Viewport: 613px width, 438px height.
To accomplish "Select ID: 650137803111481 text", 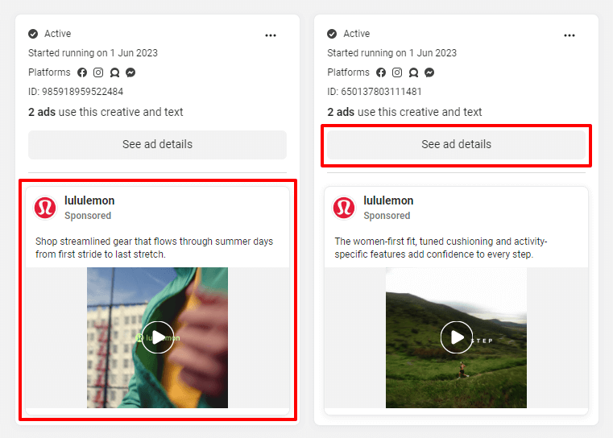I will pos(375,92).
